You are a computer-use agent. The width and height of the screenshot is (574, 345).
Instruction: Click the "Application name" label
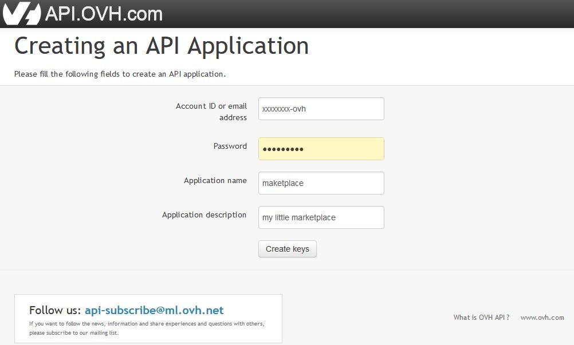[x=215, y=180]
